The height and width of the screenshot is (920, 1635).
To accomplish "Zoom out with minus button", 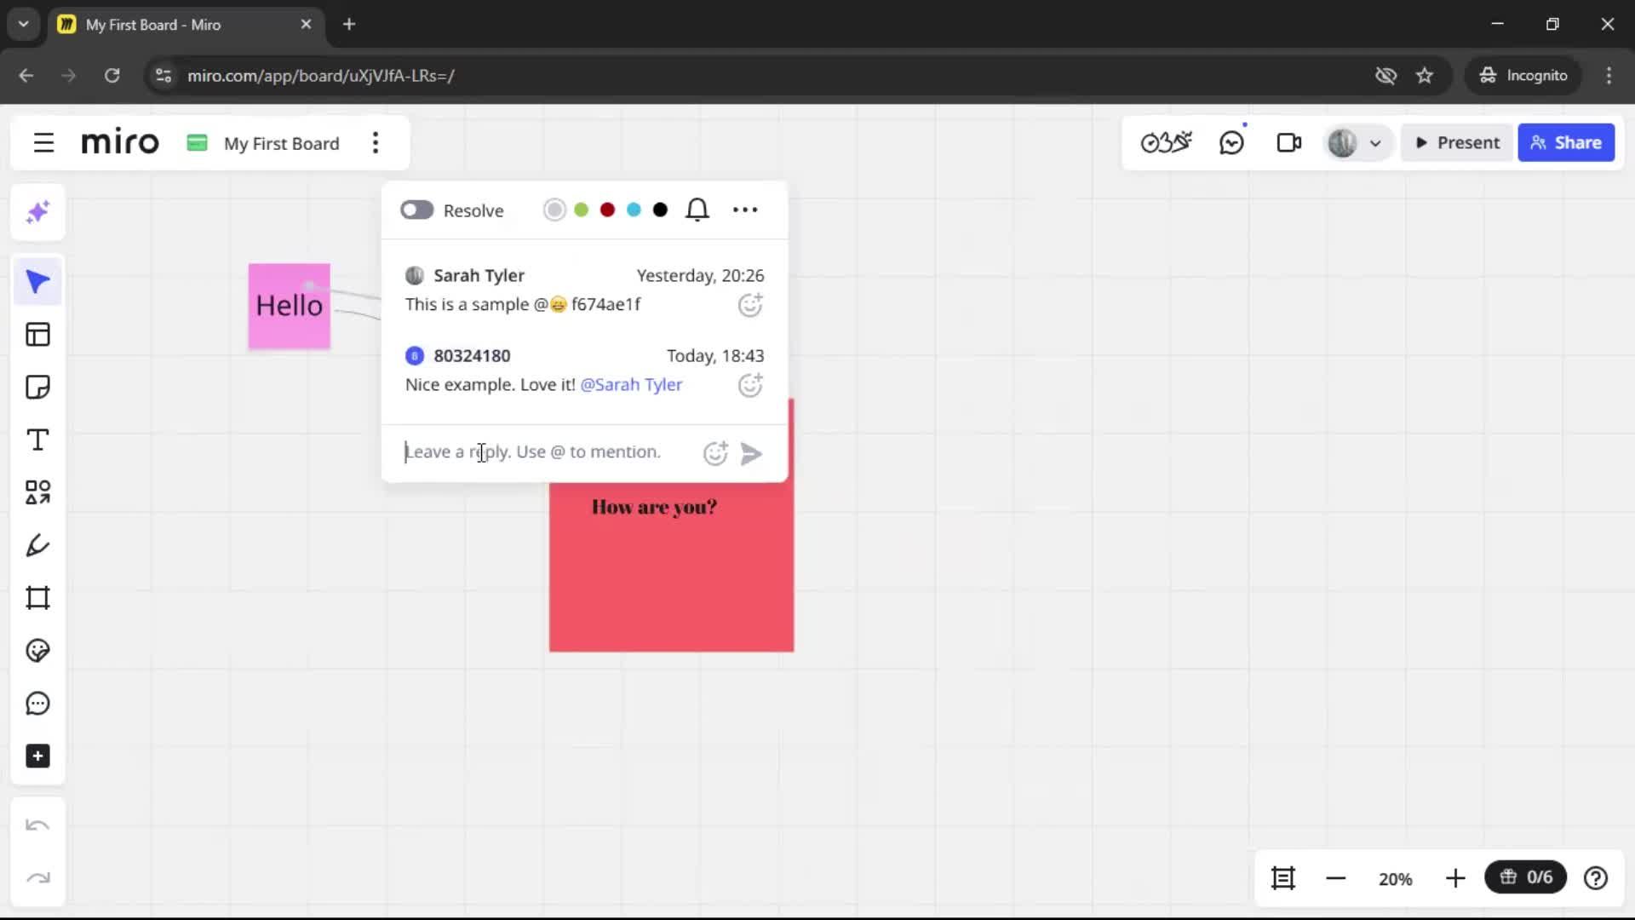I will point(1336,878).
